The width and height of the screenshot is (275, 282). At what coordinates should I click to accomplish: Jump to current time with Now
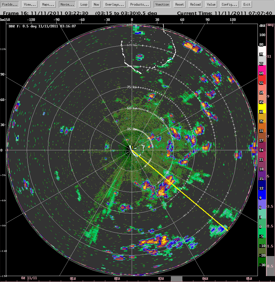click(96, 5)
